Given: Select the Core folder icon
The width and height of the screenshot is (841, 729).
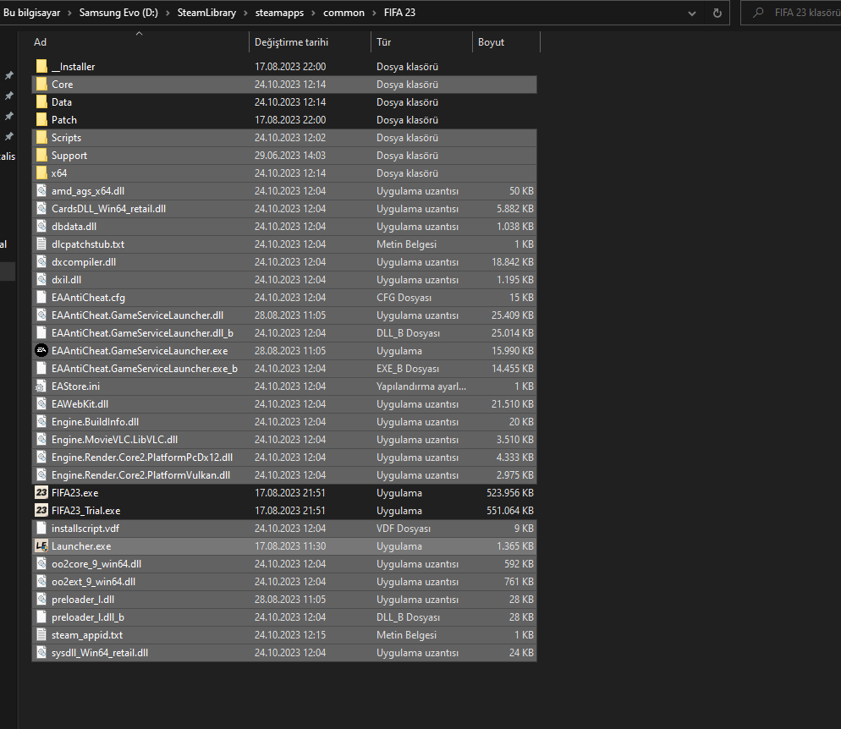Looking at the screenshot, I should coord(41,85).
